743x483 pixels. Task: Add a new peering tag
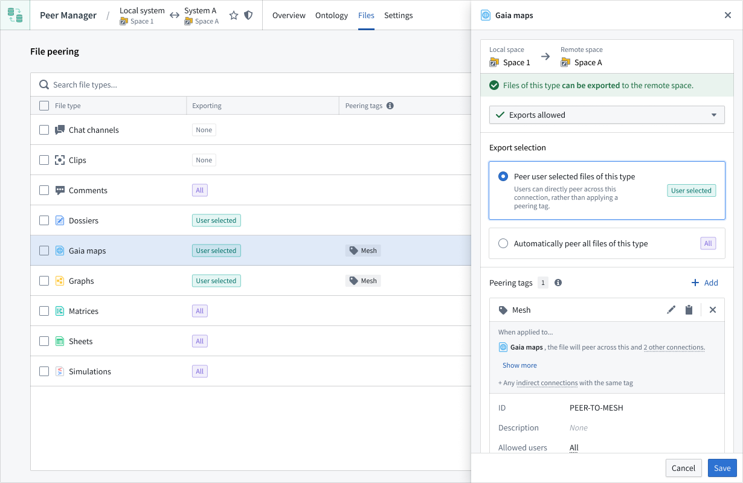[704, 283]
